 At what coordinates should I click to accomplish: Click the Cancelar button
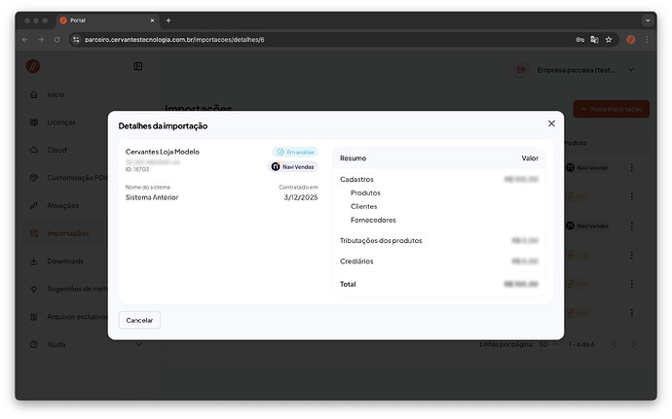click(139, 320)
